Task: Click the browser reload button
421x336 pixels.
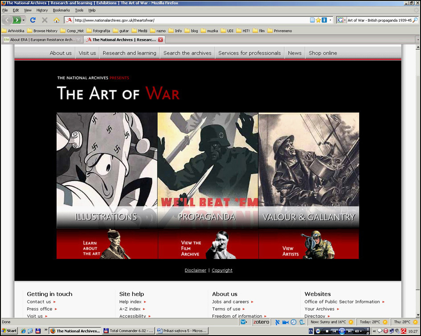Action: [x=33, y=20]
